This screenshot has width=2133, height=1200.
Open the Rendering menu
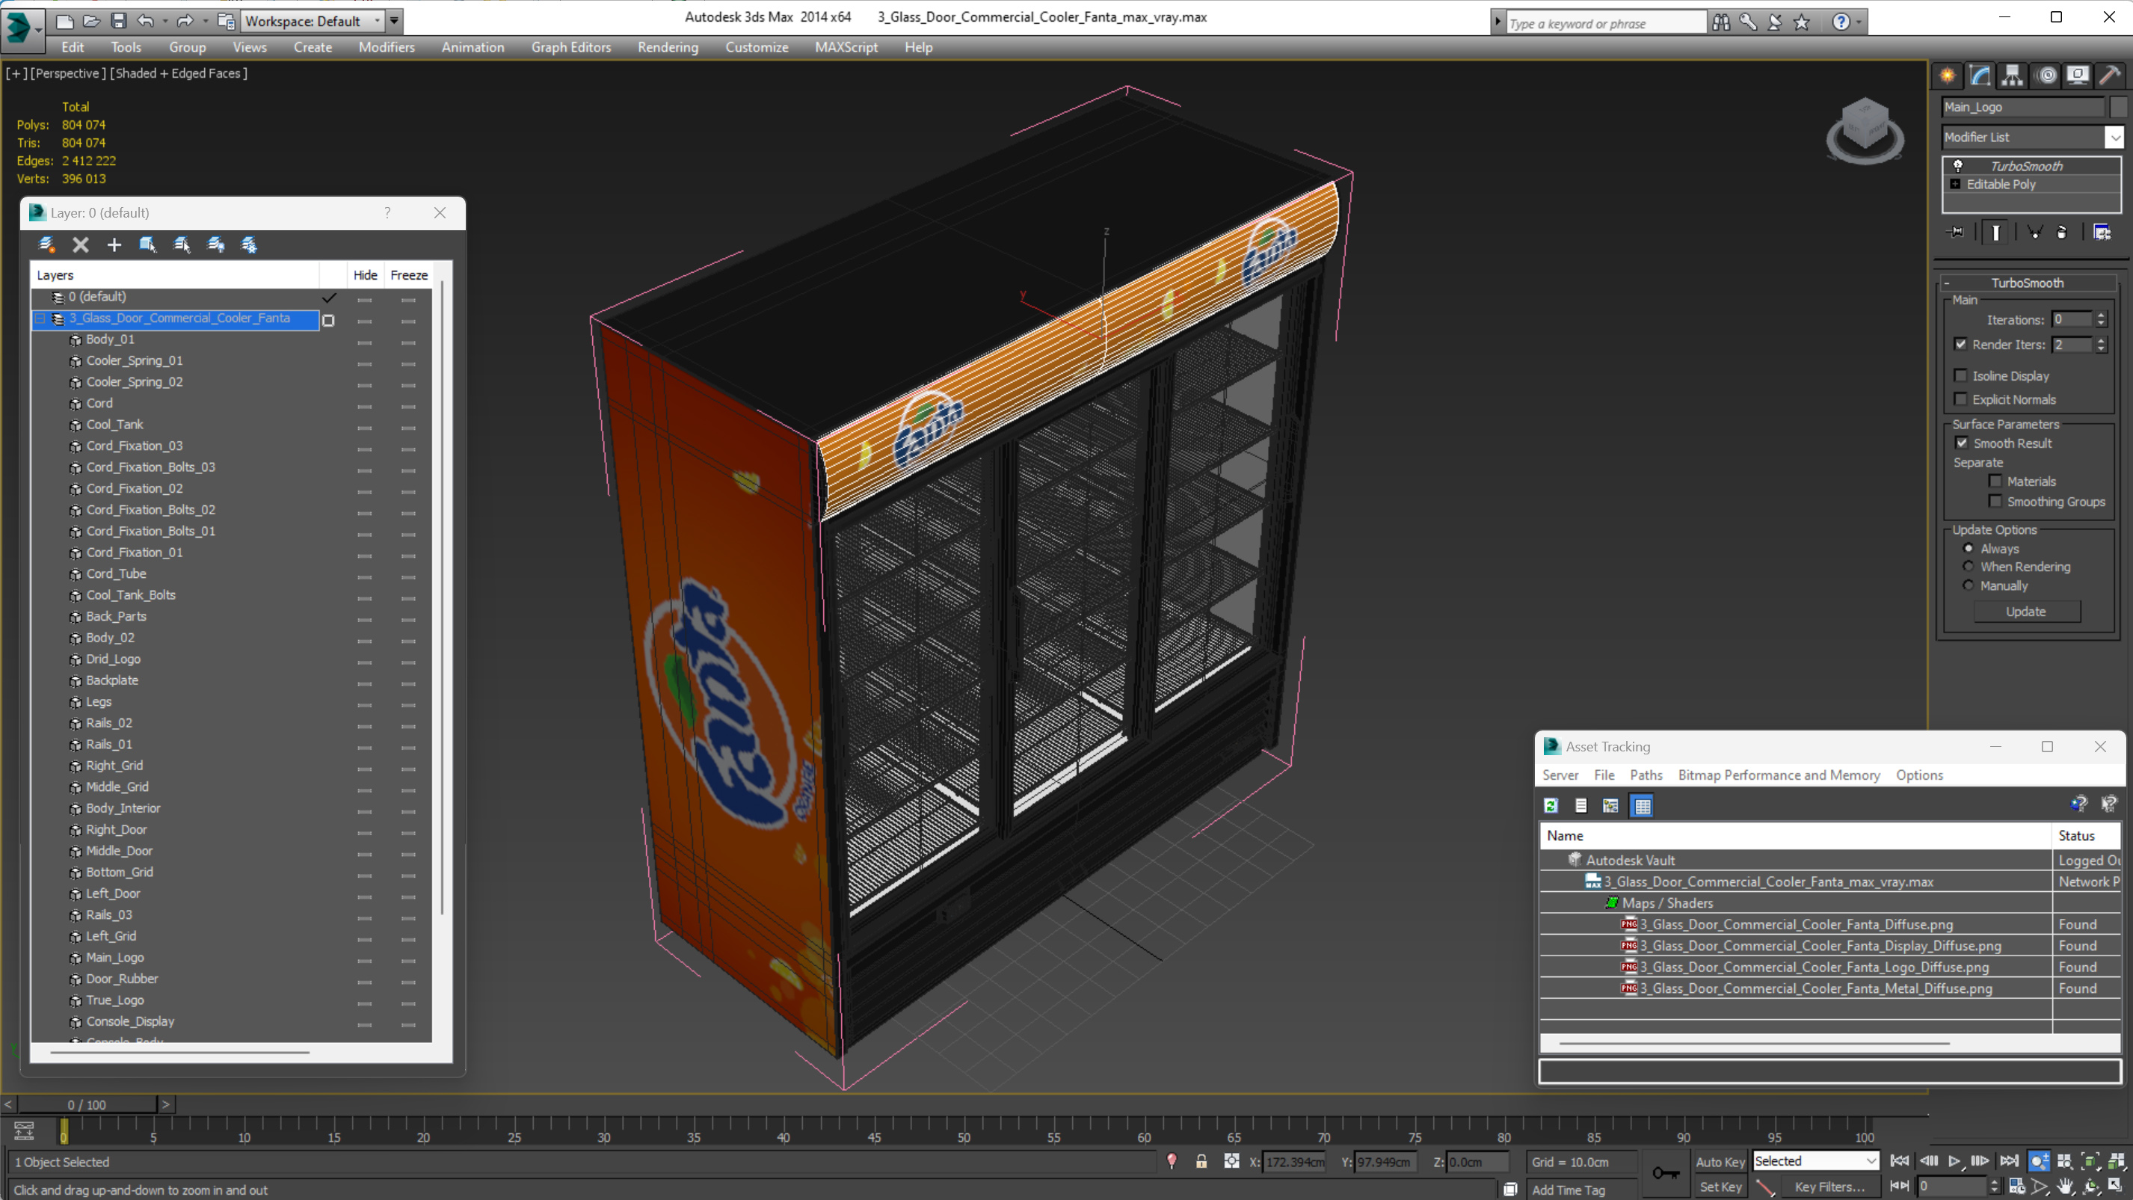click(x=668, y=47)
